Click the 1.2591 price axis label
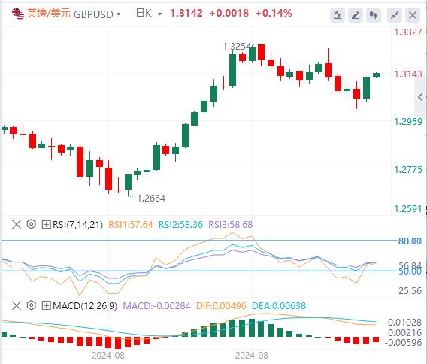 [x=408, y=209]
